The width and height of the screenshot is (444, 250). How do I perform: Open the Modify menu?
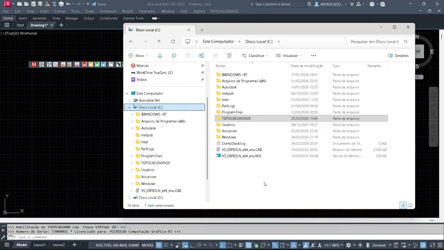coord(128,11)
